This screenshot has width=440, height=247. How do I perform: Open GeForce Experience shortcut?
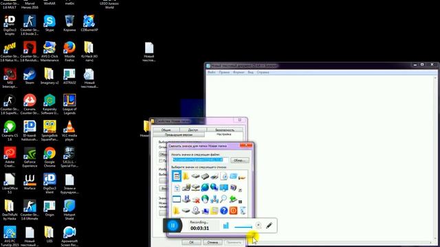[30, 157]
